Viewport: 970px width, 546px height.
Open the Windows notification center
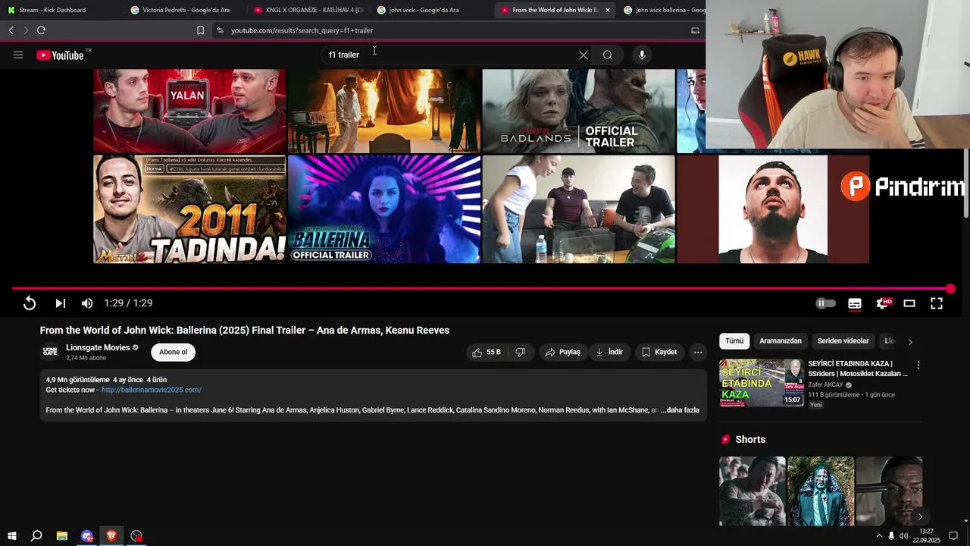pos(953,536)
